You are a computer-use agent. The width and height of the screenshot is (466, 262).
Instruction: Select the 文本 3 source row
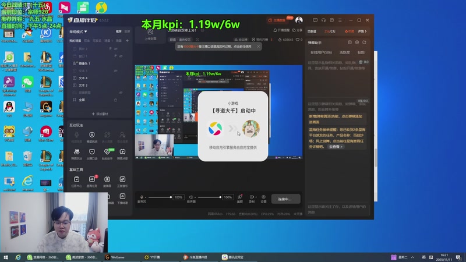pyautogui.click(x=98, y=85)
